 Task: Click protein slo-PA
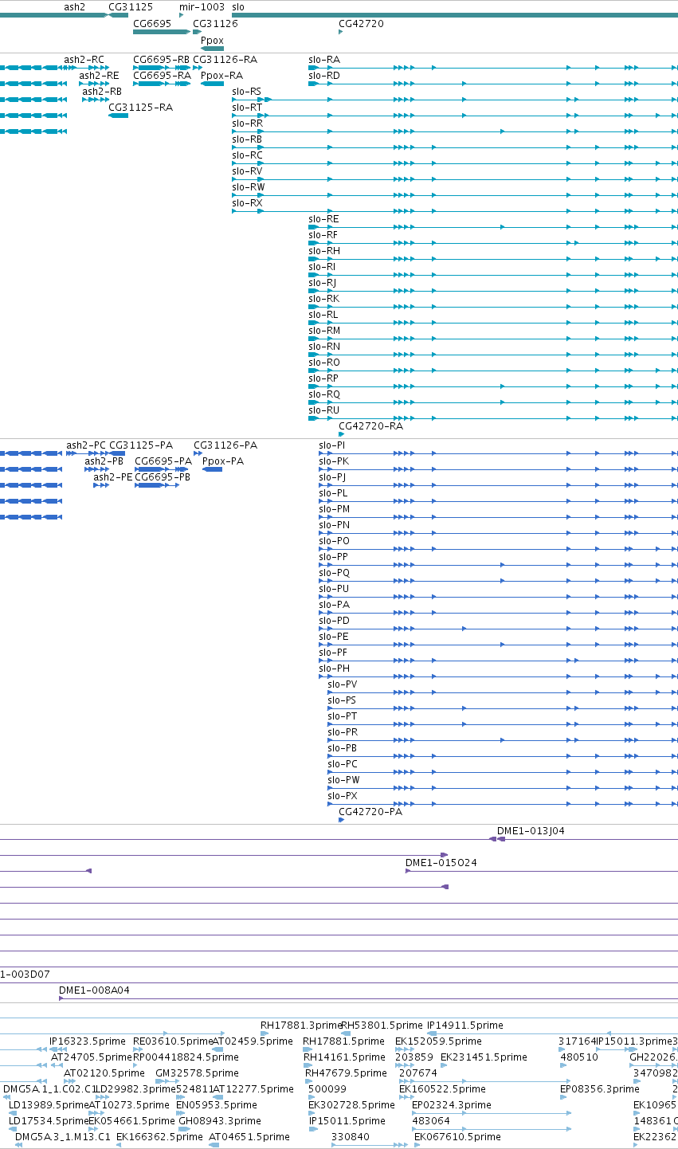(334, 605)
